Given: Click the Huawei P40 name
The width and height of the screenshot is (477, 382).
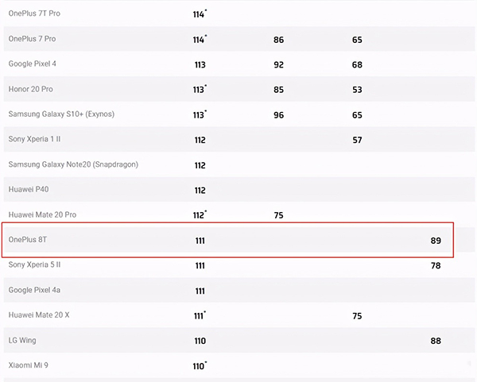Looking at the screenshot, I should (29, 189).
